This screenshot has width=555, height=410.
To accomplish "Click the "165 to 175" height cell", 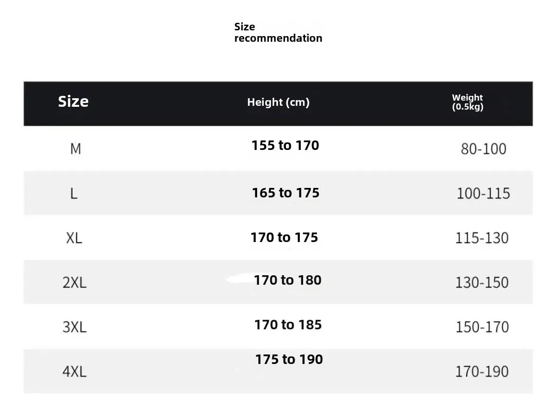I will pos(286,193).
